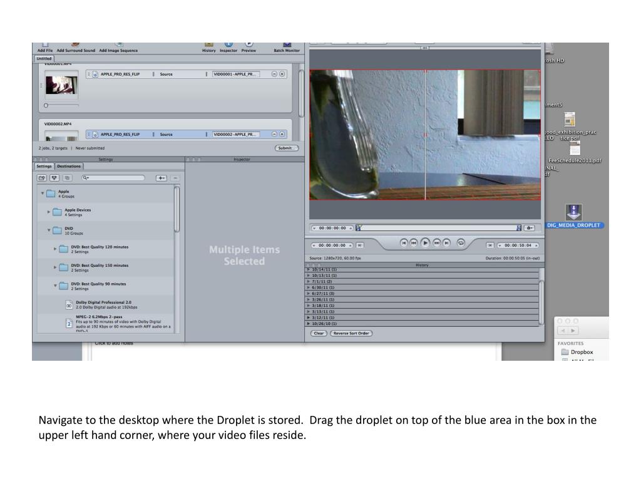
Task: Click the settings search field
Action: coord(113,178)
